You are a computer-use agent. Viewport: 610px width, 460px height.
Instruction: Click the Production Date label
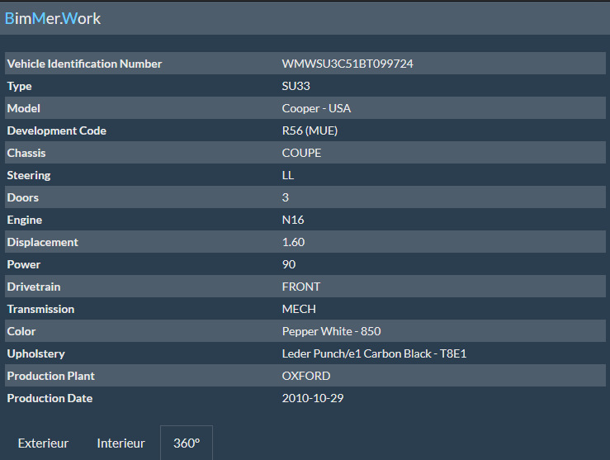pyautogui.click(x=50, y=398)
